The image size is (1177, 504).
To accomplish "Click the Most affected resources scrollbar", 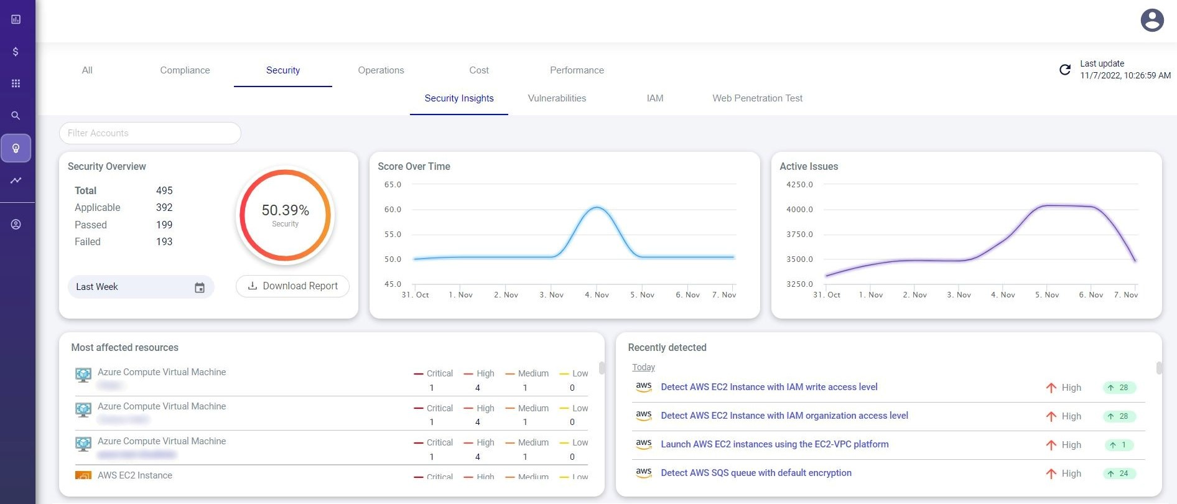I will 602,368.
